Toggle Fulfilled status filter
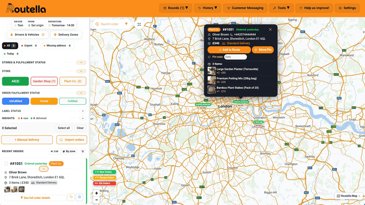Viewport: 365px width, 205px height. 73,101
